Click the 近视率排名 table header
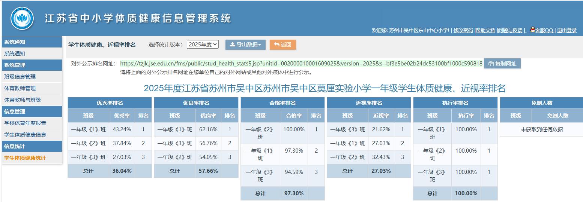This screenshot has width=583, height=202. coord(369,103)
